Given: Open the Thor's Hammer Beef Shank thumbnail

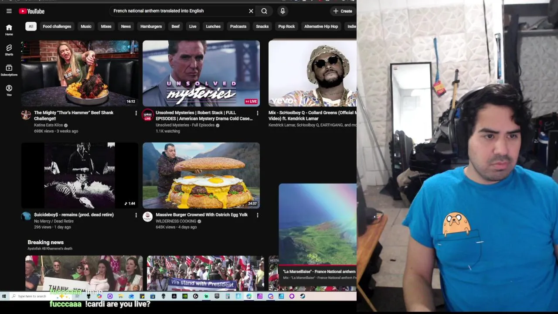Looking at the screenshot, I should point(80,73).
